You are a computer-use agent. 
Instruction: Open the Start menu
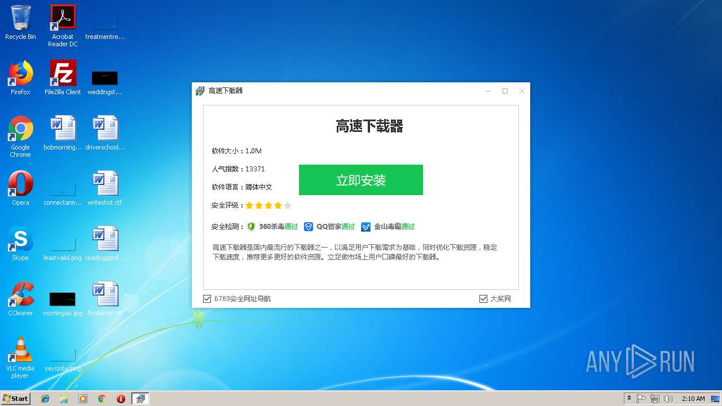[x=15, y=398]
